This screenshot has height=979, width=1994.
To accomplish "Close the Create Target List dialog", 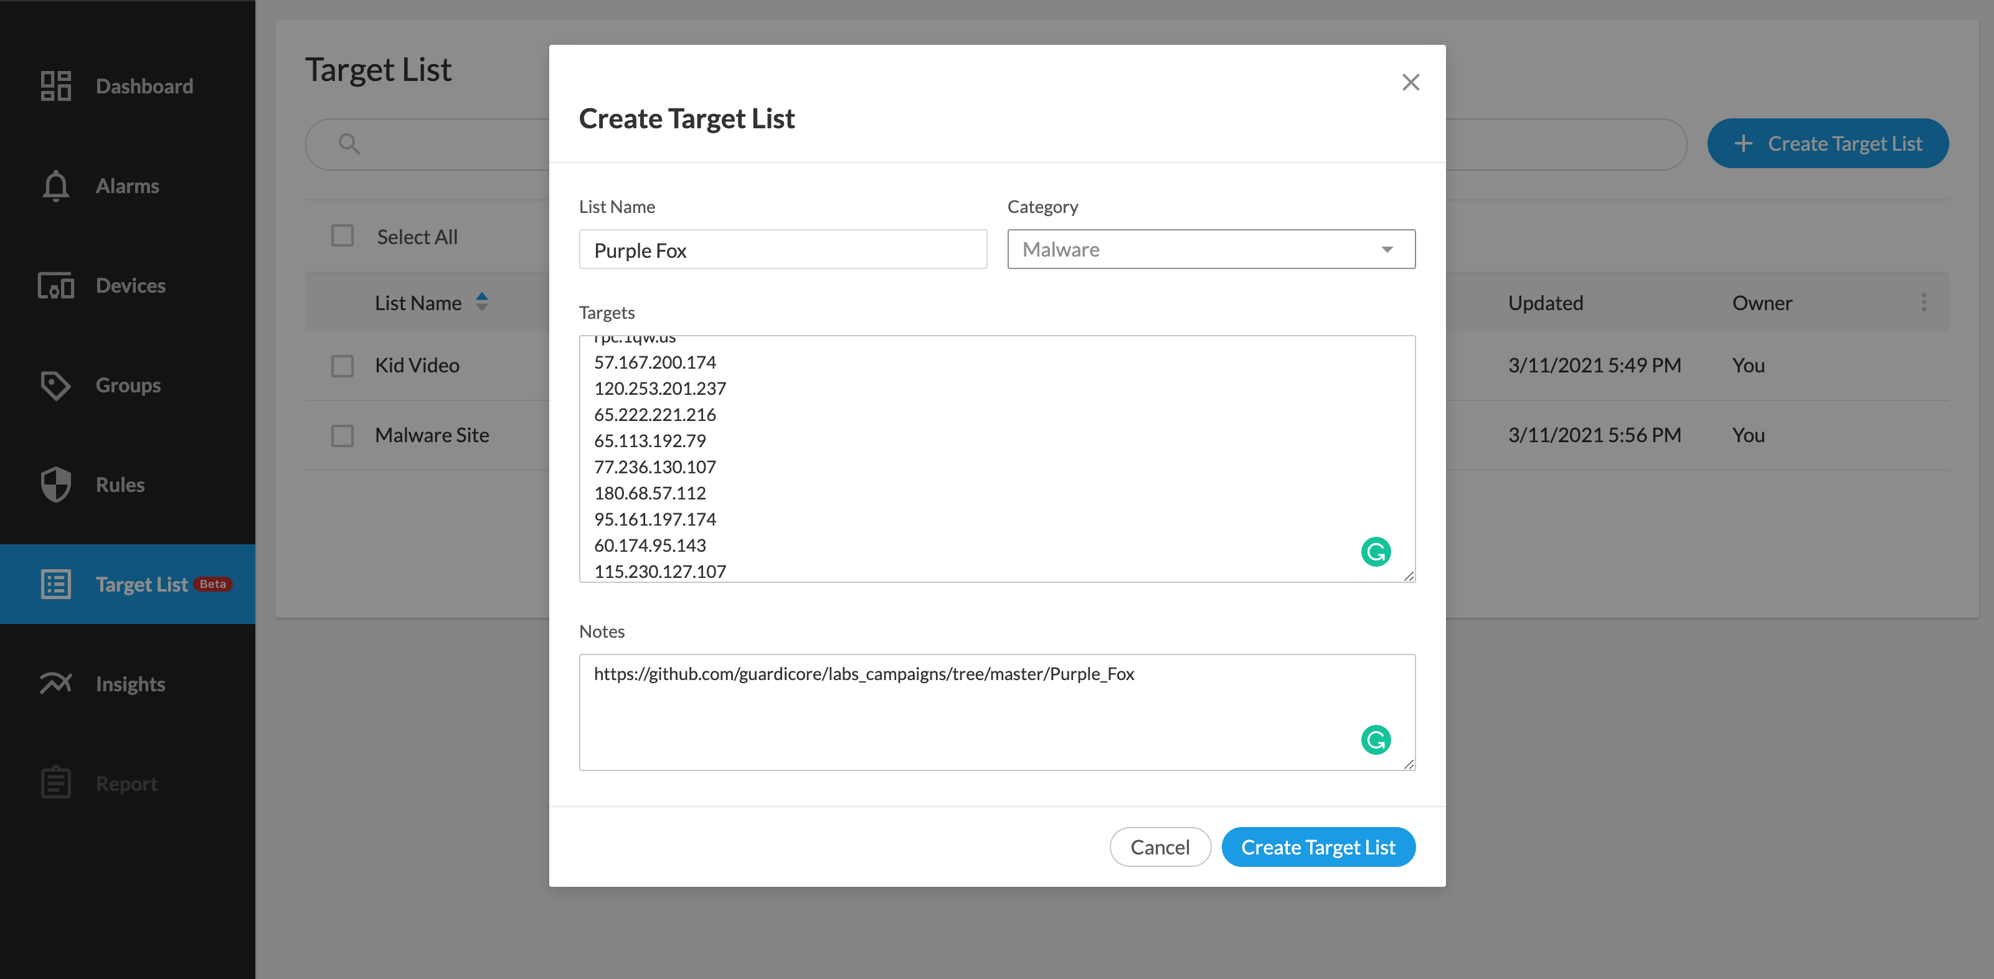I will pyautogui.click(x=1410, y=82).
